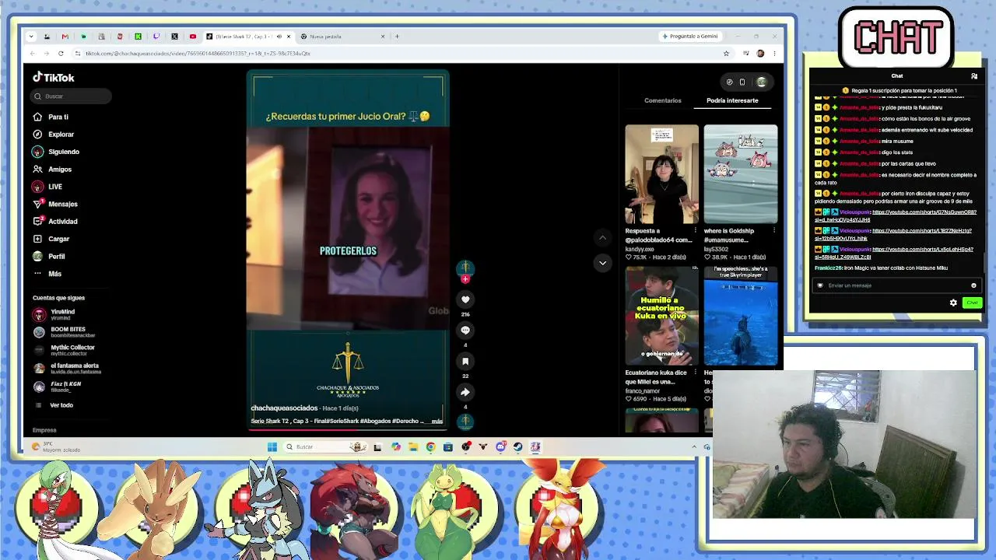Screen dimensions: 996x560
Task: Switch to the Nueva pestaña tab
Action: click(x=342, y=37)
